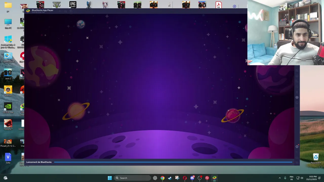Click the microphone icon in the system tray
Screen dimensions: 324x182
coord(285,178)
